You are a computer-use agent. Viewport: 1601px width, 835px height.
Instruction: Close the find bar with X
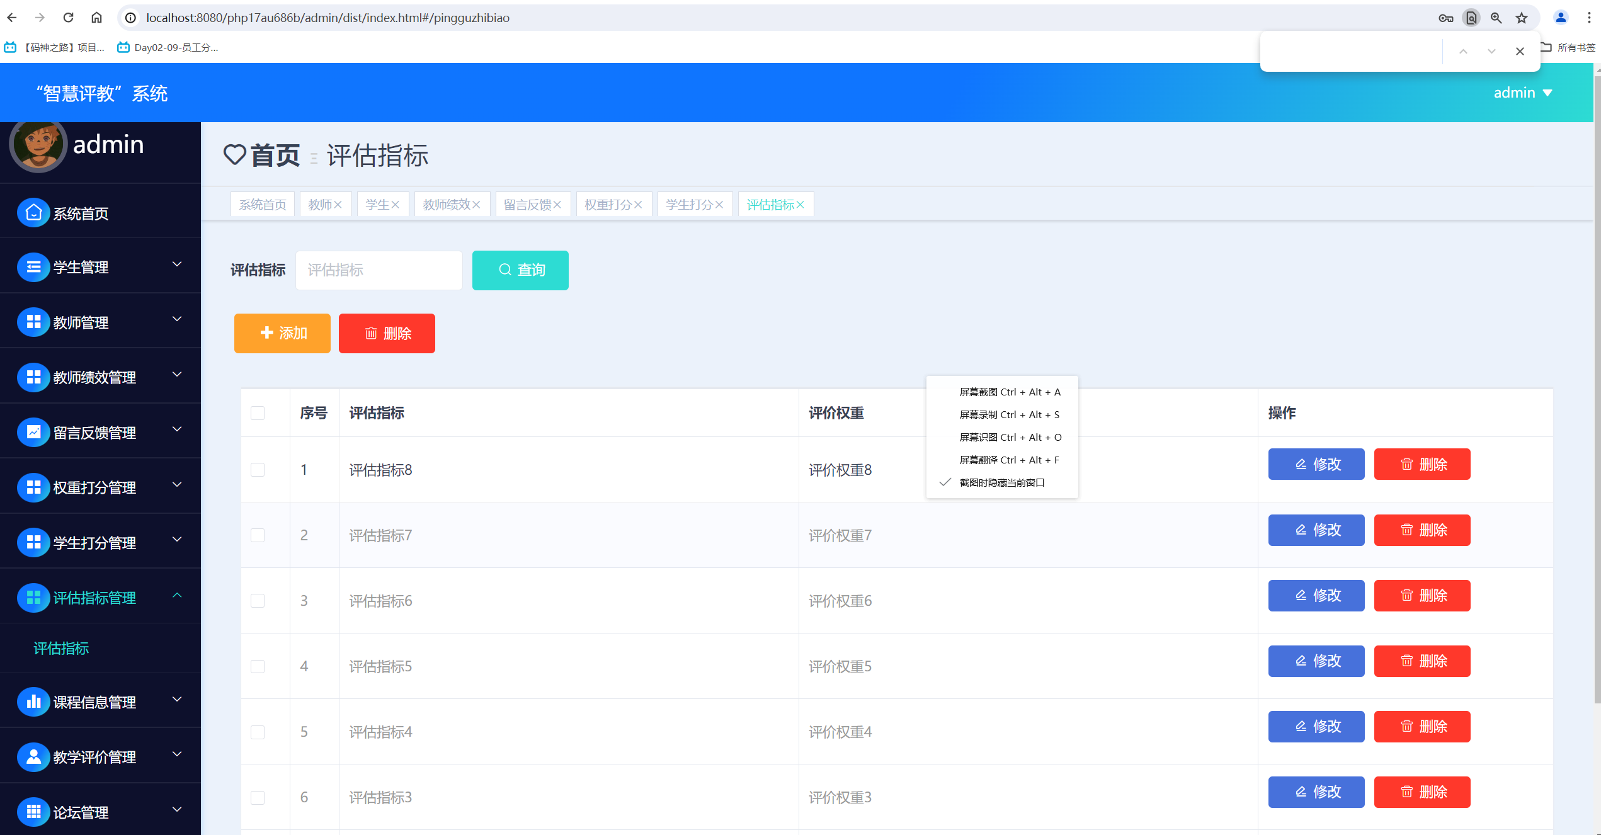(1520, 52)
